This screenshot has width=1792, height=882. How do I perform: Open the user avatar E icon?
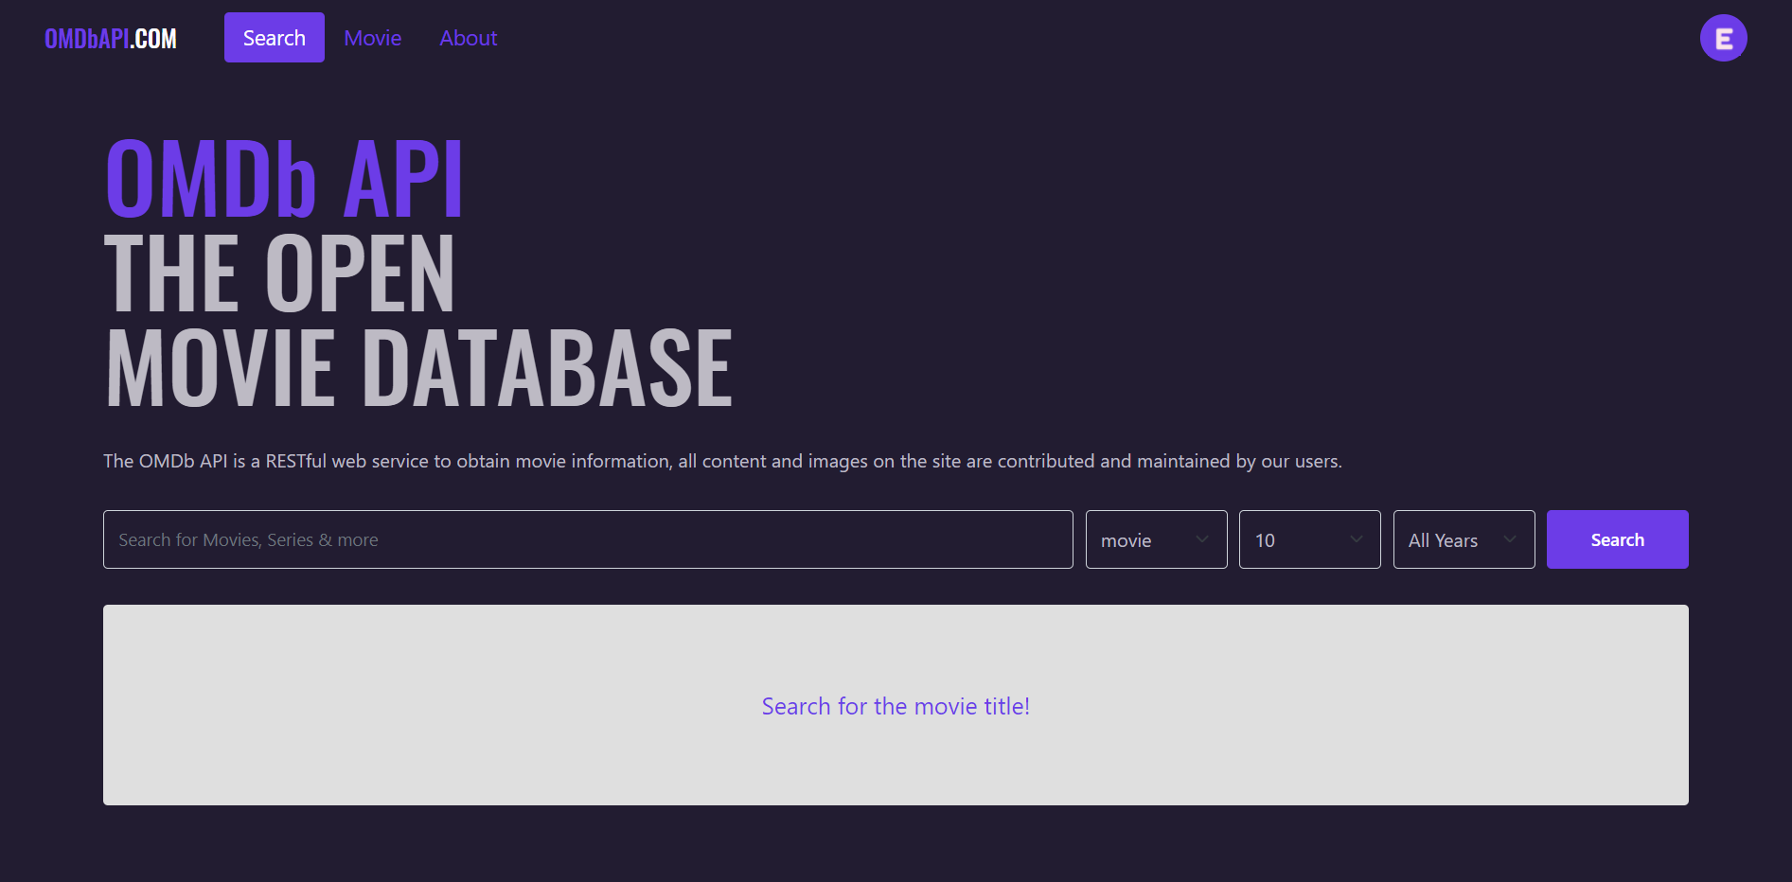pyautogui.click(x=1723, y=38)
